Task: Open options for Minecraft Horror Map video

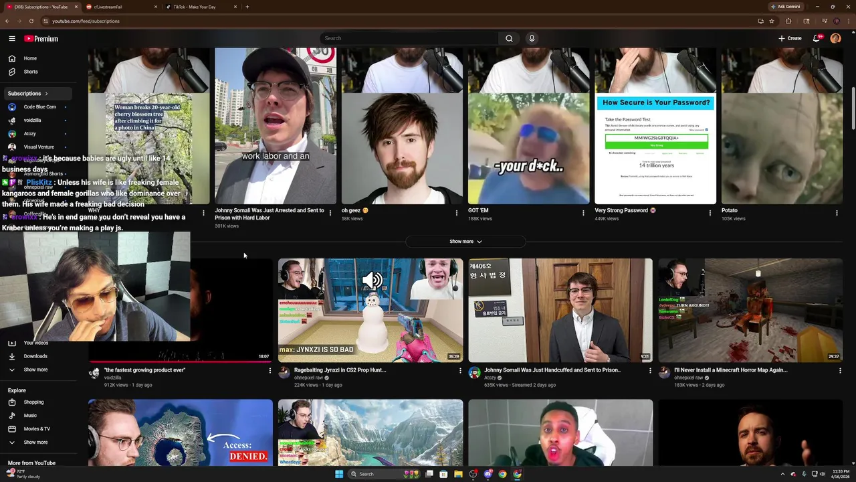Action: pos(840,370)
